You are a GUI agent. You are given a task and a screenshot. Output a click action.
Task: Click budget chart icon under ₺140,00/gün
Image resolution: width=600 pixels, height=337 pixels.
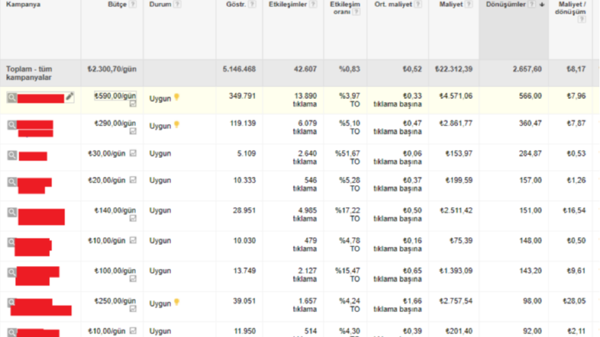pos(132,218)
